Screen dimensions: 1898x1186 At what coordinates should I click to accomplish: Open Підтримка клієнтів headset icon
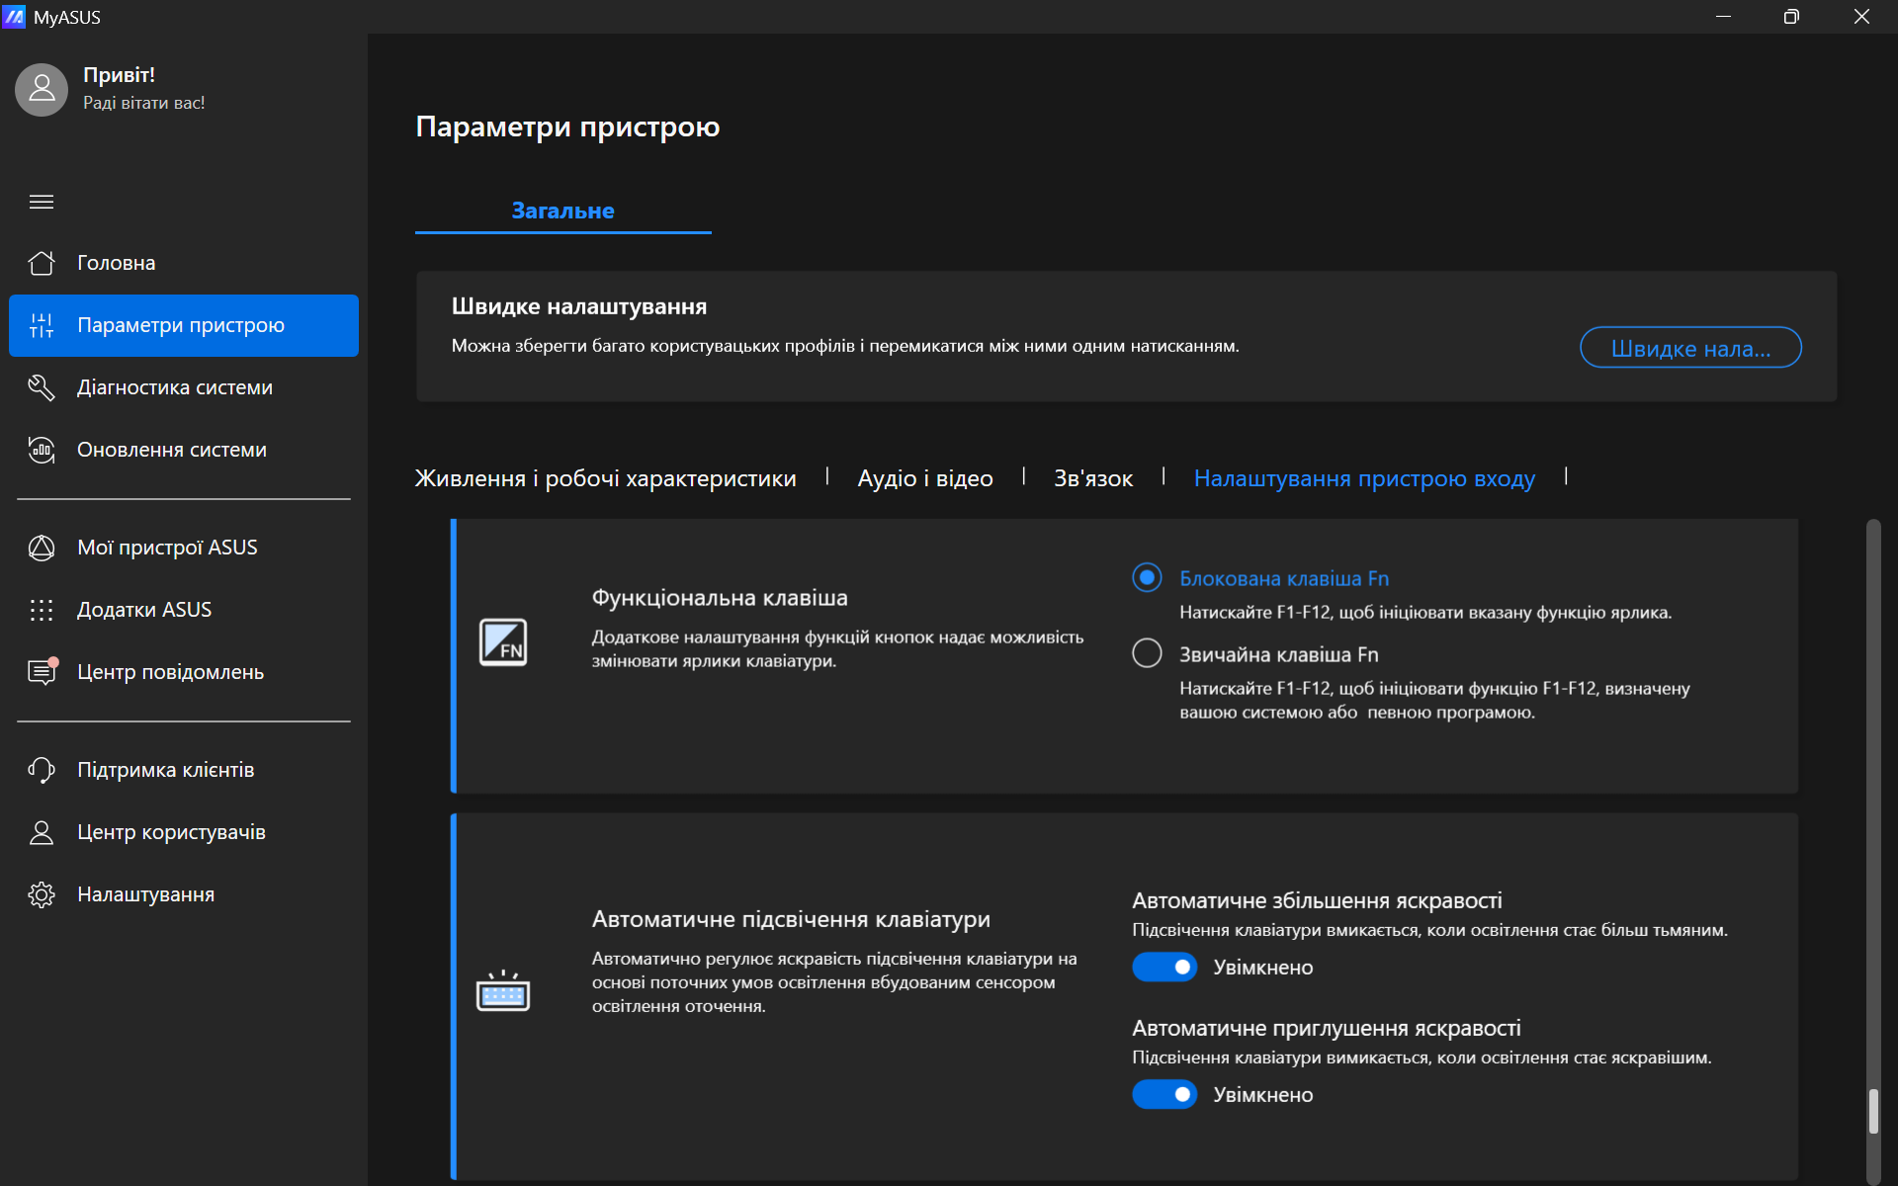[42, 770]
